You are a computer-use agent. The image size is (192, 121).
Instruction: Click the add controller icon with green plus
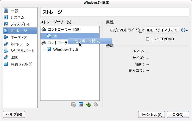pos(88,104)
